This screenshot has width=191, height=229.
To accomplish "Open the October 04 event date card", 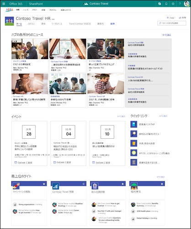I will 69,132.
